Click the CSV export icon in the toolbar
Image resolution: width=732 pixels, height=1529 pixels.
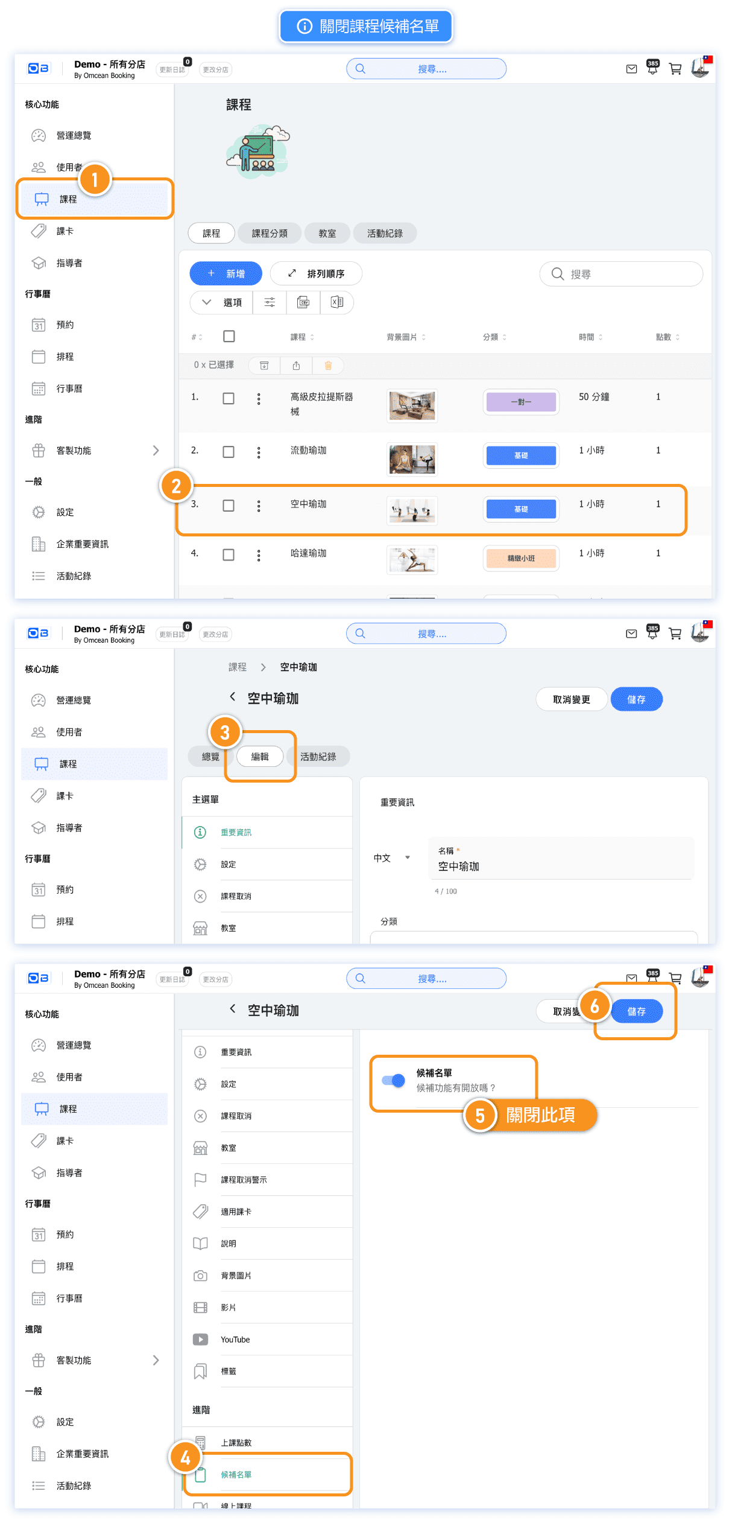tap(303, 302)
